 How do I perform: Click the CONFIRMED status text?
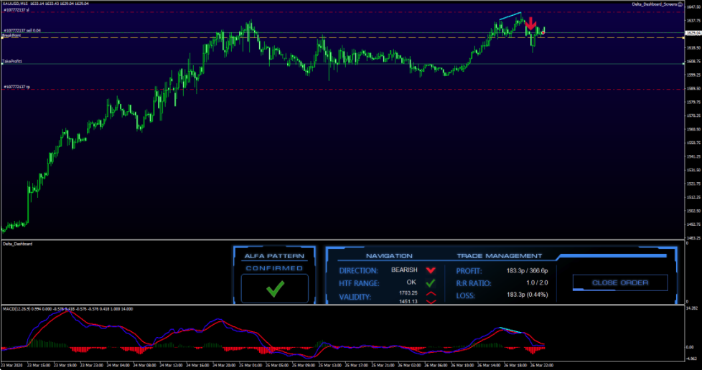[x=274, y=268]
